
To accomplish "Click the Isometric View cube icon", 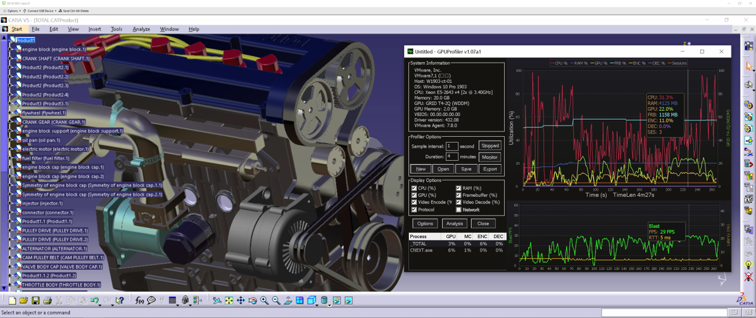I will [x=312, y=300].
